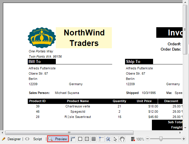This screenshot has height=144, width=189.
Task: Click Obere Str. 57 under Ship To
Action: click(136, 73)
